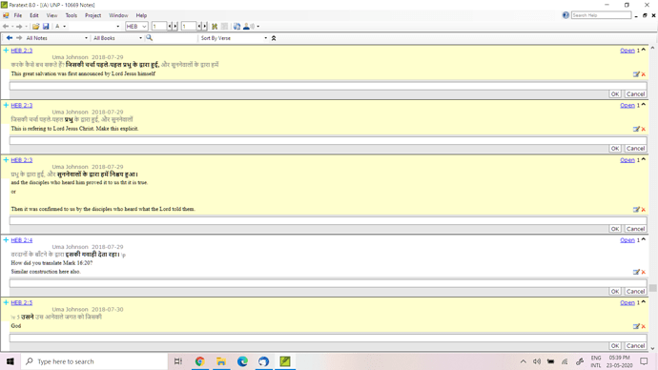Screen dimensions: 658x370
Task: Open the All Notes filter dropdown
Action: (x=56, y=38)
